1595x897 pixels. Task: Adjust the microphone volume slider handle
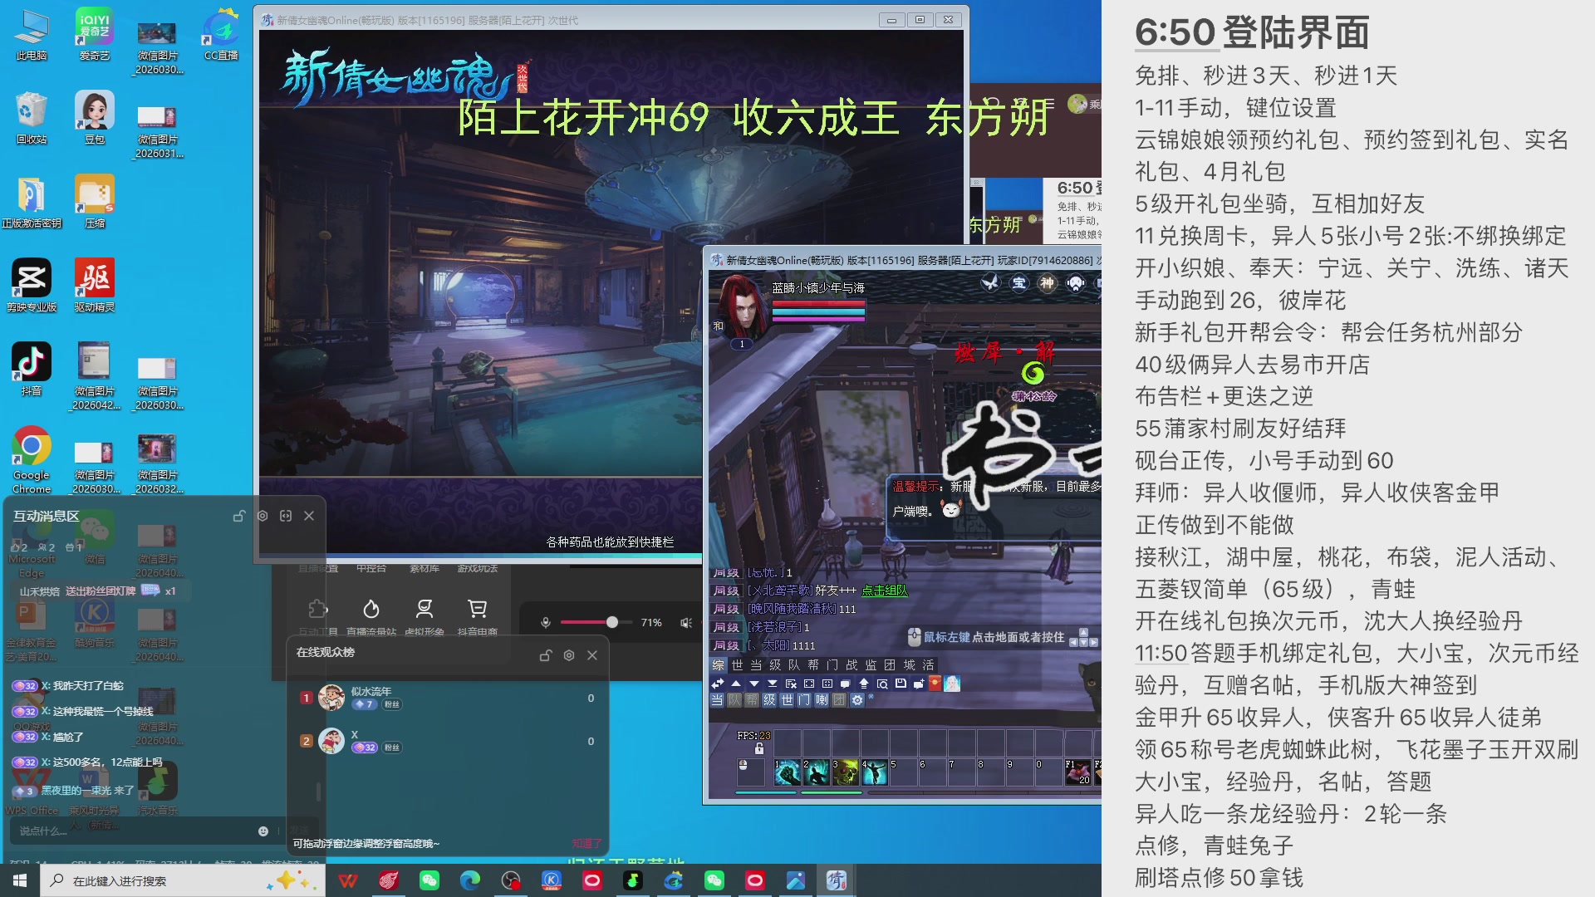point(612,622)
